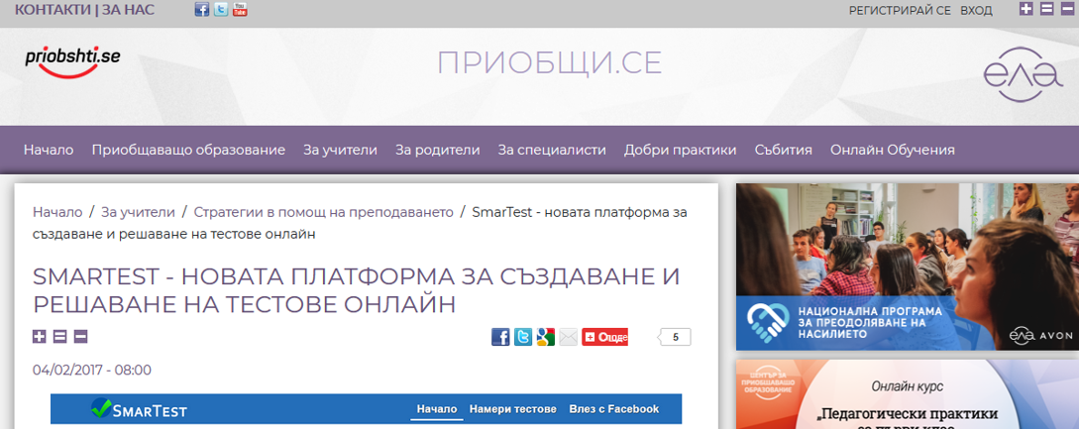
Task: Open Twitter icon in top bar
Action: click(x=221, y=10)
